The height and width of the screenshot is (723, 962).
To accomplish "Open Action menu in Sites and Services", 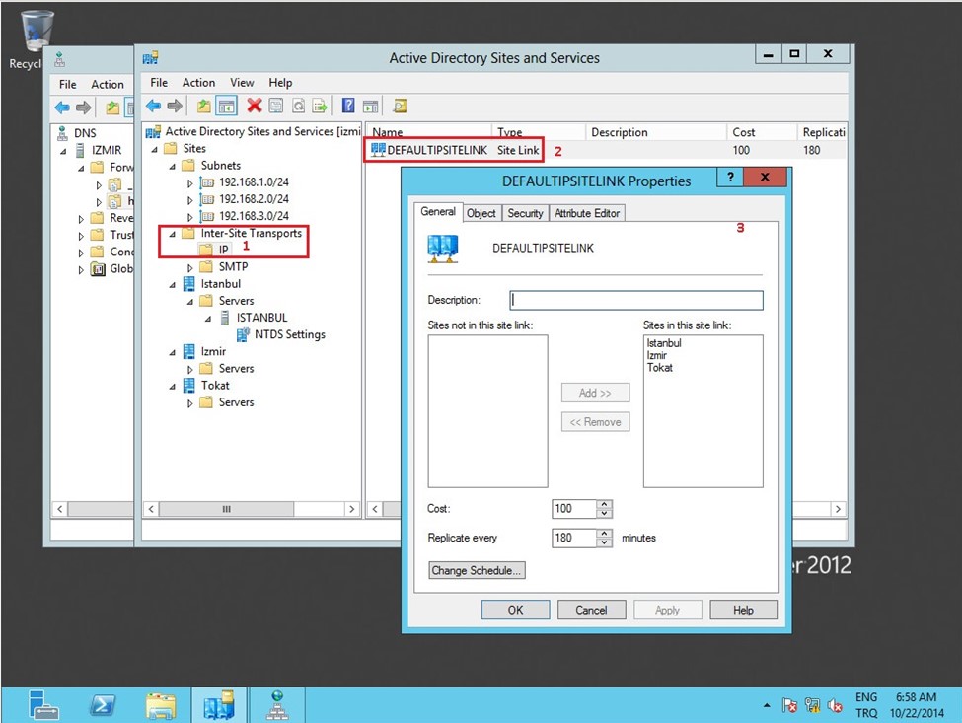I will [198, 82].
